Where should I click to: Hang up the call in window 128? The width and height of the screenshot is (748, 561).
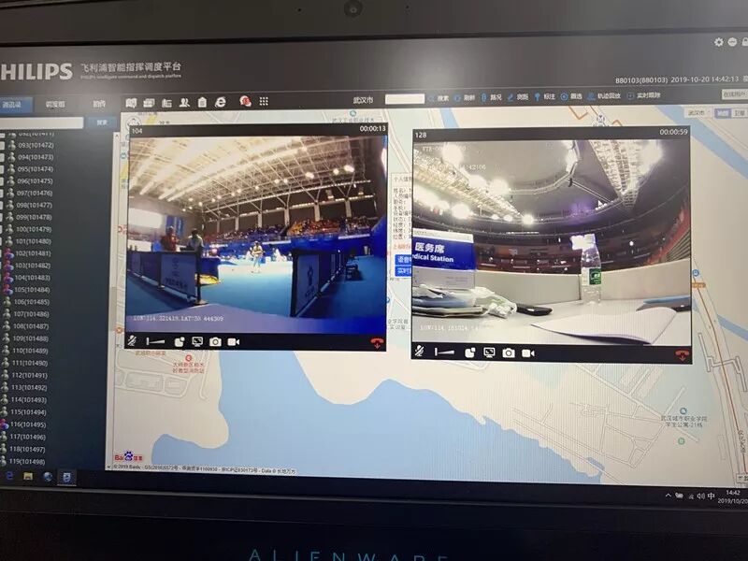point(682,355)
